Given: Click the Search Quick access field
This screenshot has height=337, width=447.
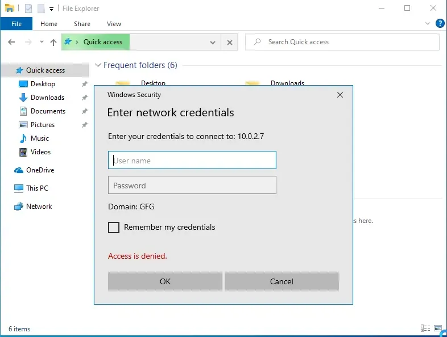Looking at the screenshot, I should point(342,42).
